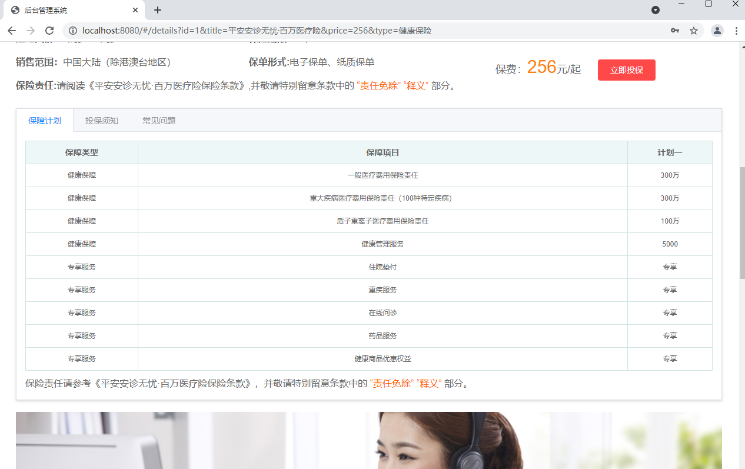Click the 保障项目 column header
This screenshot has width=745, height=469.
click(383, 152)
